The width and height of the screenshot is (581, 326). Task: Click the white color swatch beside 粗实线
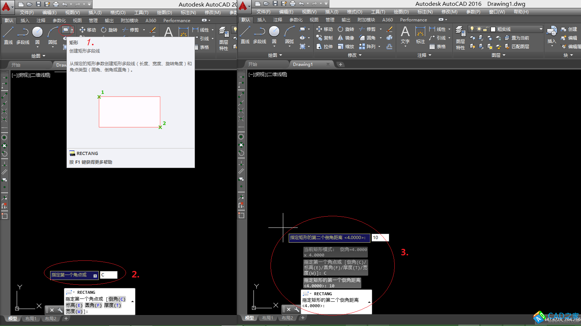493,29
